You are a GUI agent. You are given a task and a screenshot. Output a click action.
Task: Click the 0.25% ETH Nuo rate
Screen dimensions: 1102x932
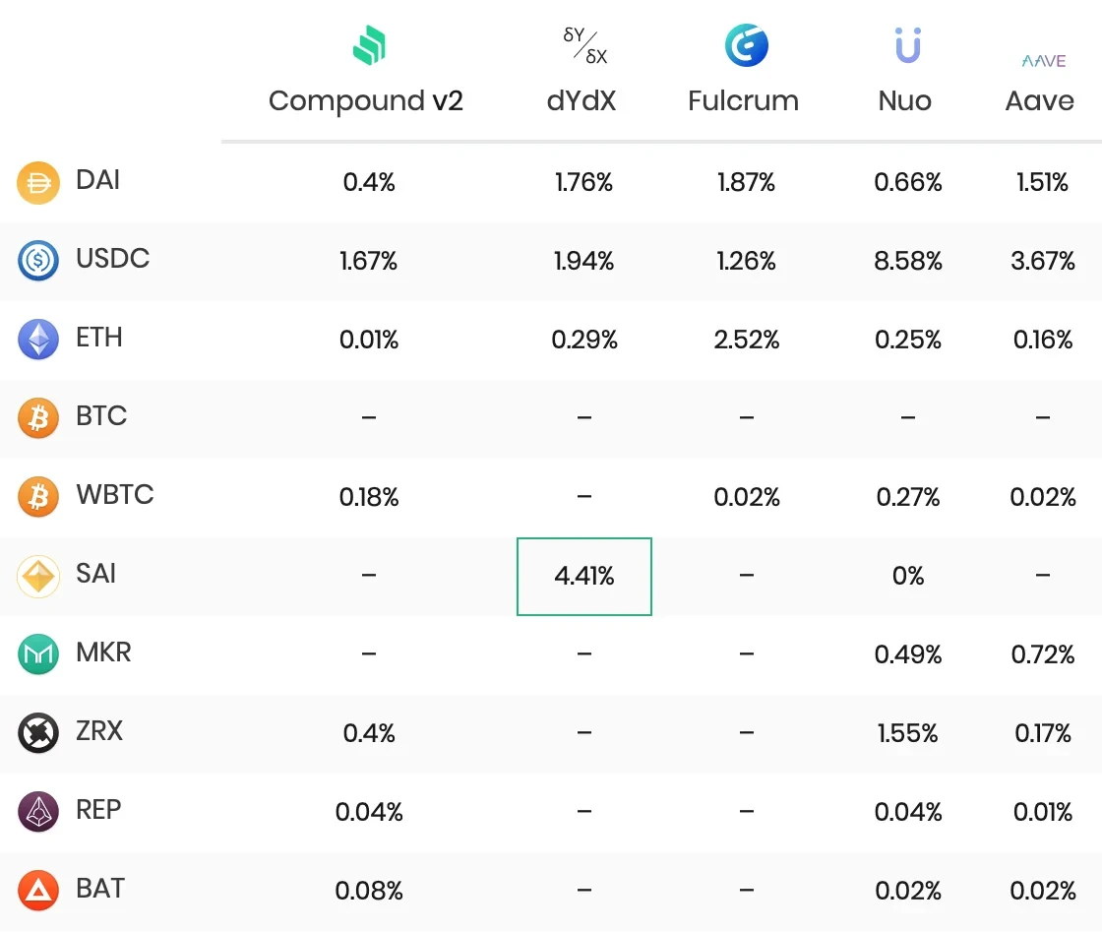click(908, 340)
